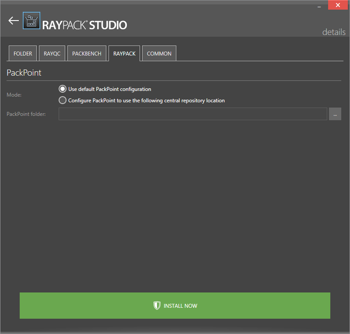Open the PackPoint folder browse button
Screen dimensions: 350x334
pyautogui.click(x=335, y=114)
